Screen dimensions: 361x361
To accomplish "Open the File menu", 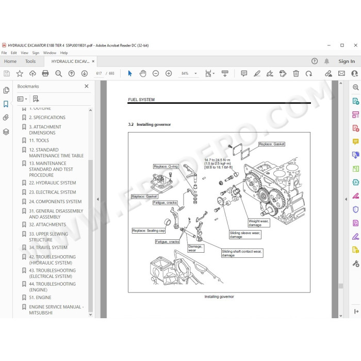I will (4, 53).
